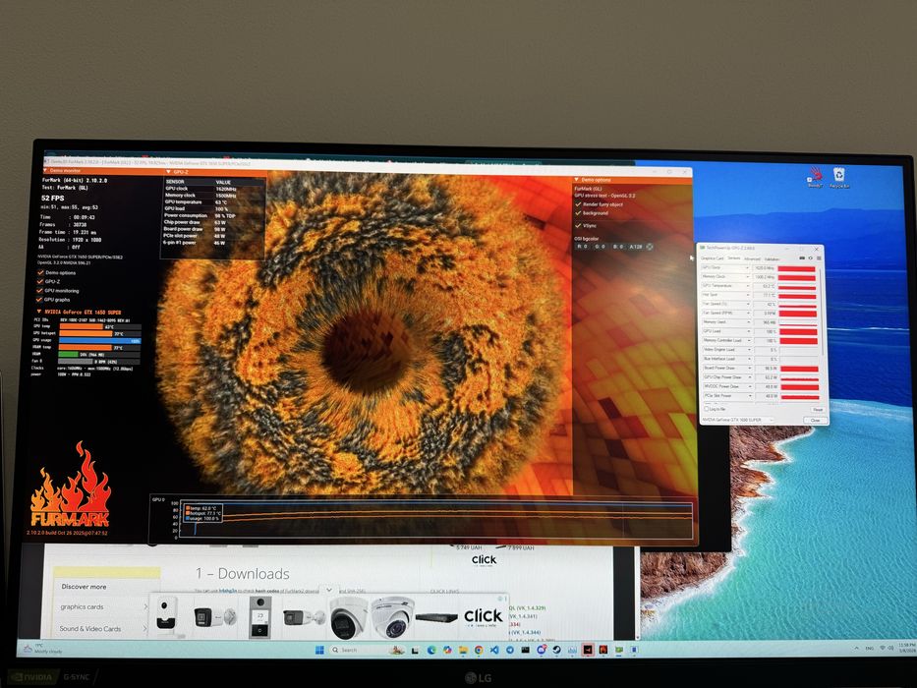Toggle GPU monitoring checkbox
This screenshot has height=688, width=917.
tap(40, 290)
